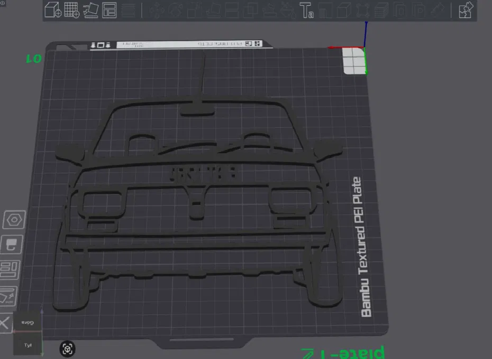Click the plate's auto orient icon
Viewport: 492px width, 359px height.
tap(8, 296)
